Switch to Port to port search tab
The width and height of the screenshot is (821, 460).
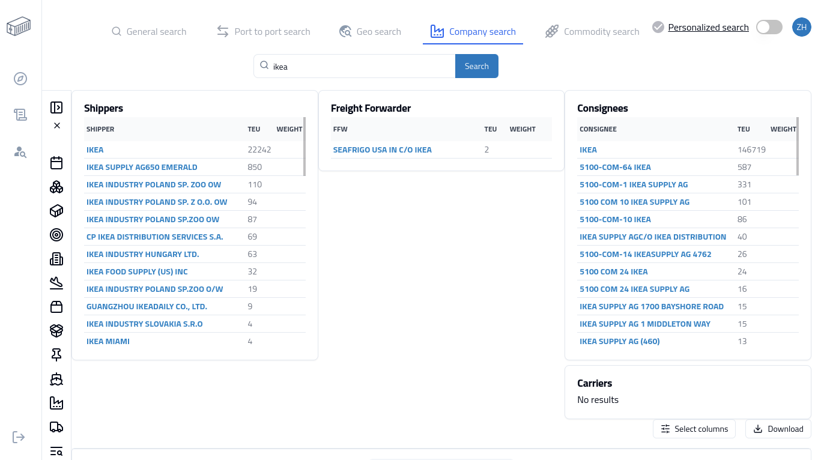(x=264, y=32)
